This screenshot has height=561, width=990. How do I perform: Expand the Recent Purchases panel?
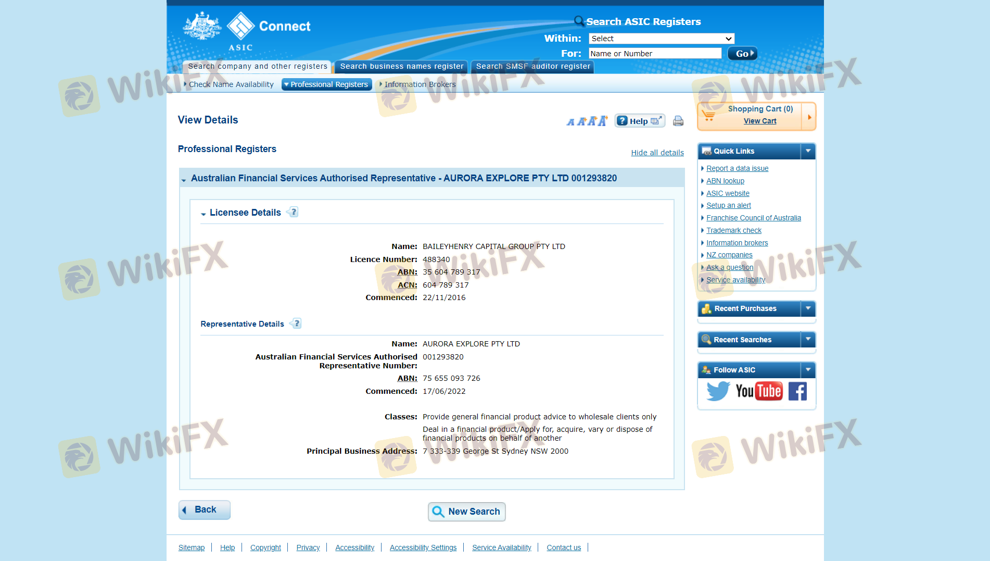[x=808, y=308]
